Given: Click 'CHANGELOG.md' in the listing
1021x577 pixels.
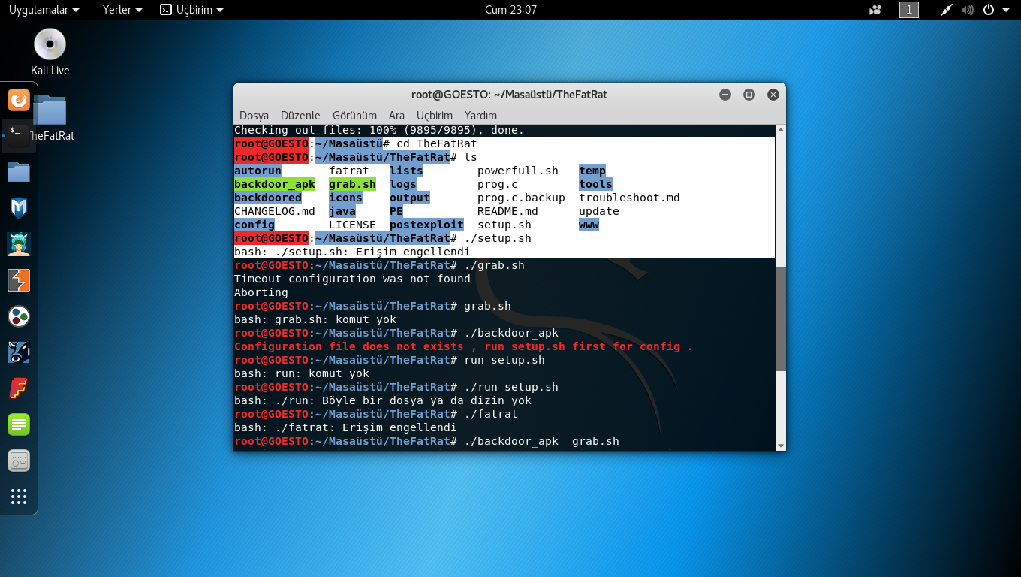Looking at the screenshot, I should [275, 211].
